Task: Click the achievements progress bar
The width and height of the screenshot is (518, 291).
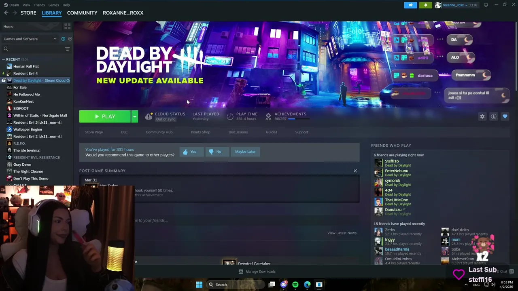Action: point(299,119)
